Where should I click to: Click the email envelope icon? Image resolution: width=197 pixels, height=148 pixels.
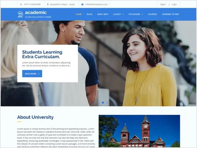(x=82, y=4)
